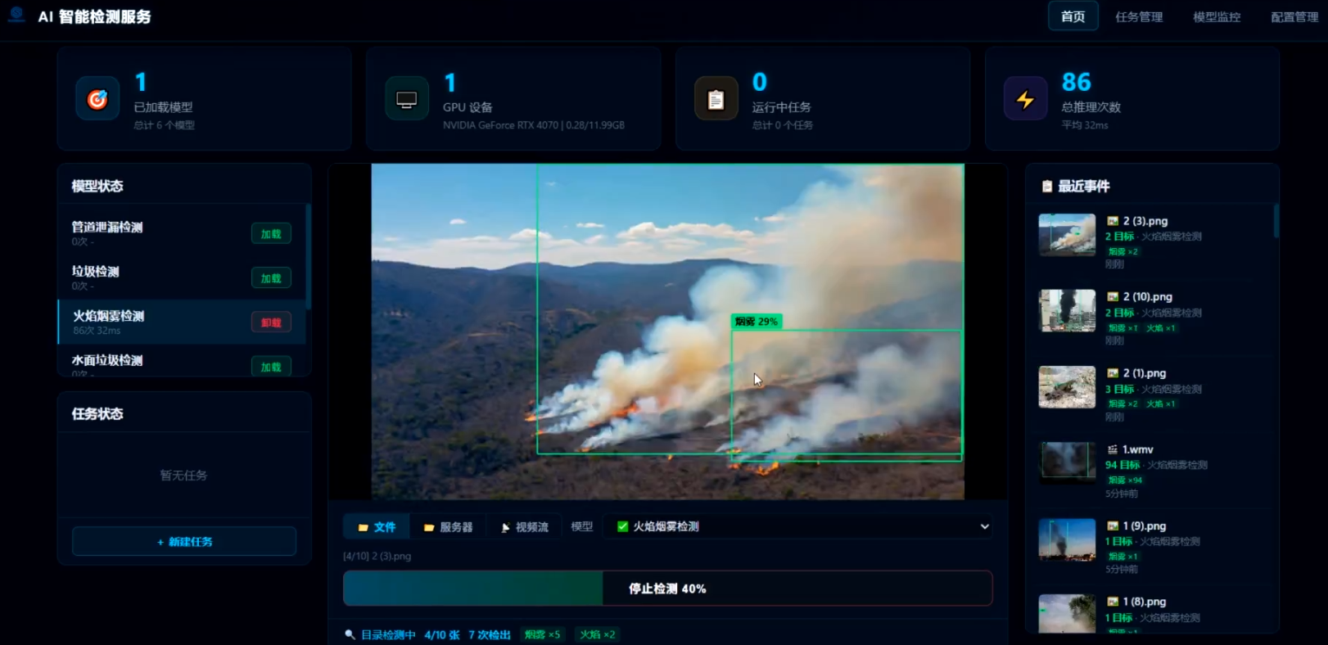Click the lightning bolt icon on 总推理次数 card
Image resolution: width=1328 pixels, height=645 pixels.
pos(1025,99)
